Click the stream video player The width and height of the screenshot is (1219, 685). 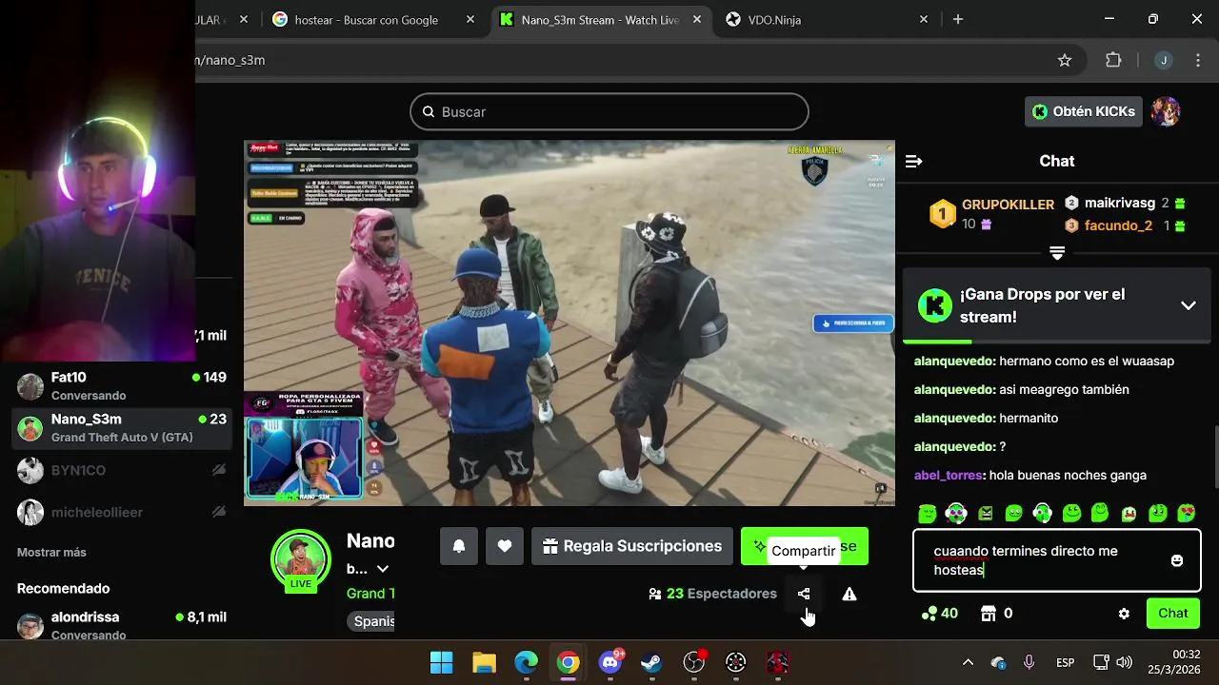tap(570, 323)
